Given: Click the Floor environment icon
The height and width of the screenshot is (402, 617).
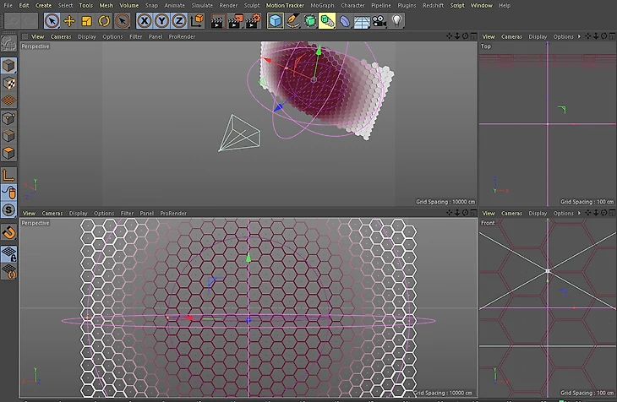Looking at the screenshot, I should click(362, 21).
